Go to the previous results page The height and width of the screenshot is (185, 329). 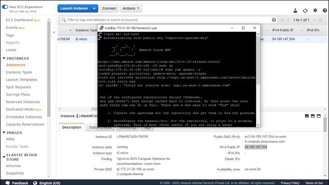click(288, 20)
